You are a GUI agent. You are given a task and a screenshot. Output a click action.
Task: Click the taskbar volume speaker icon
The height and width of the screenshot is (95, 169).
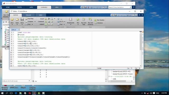[x=151, y=93]
